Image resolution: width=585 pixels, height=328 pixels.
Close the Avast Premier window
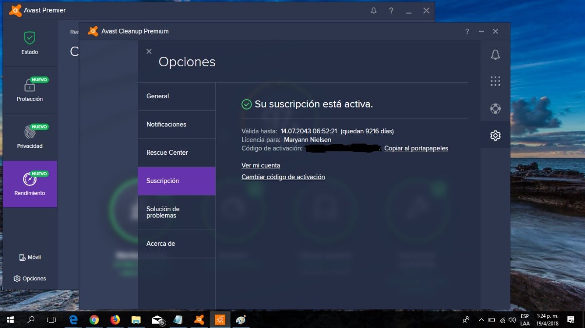(426, 10)
